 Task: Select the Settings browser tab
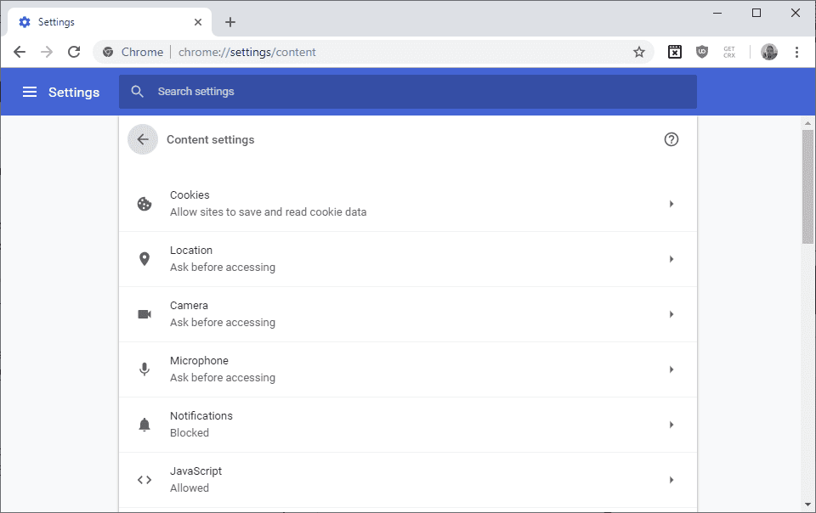(110, 22)
